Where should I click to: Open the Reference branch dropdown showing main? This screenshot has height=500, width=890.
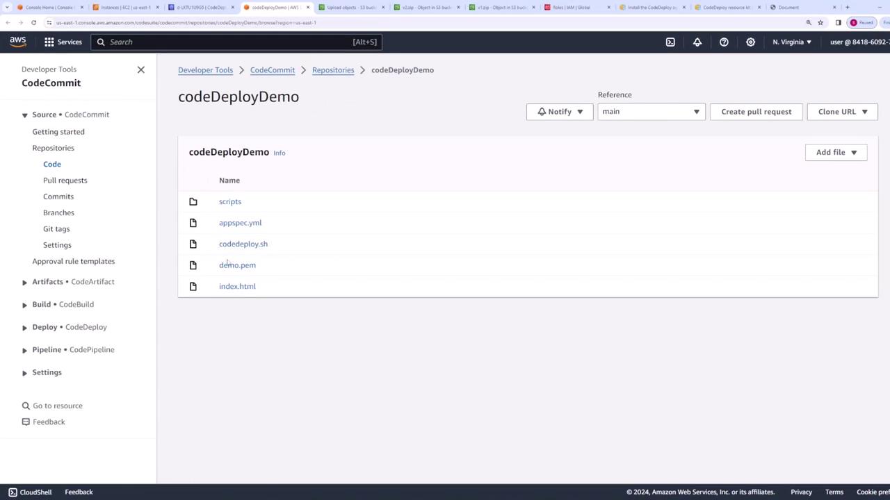(652, 112)
